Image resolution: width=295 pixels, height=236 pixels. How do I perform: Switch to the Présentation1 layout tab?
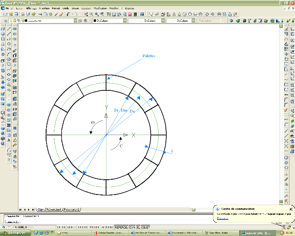coord(54,209)
